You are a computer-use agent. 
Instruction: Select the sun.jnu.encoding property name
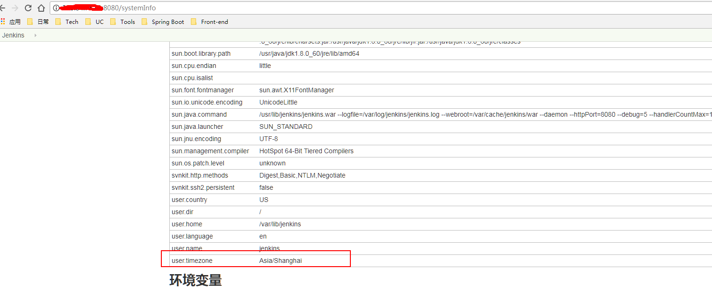click(x=197, y=139)
